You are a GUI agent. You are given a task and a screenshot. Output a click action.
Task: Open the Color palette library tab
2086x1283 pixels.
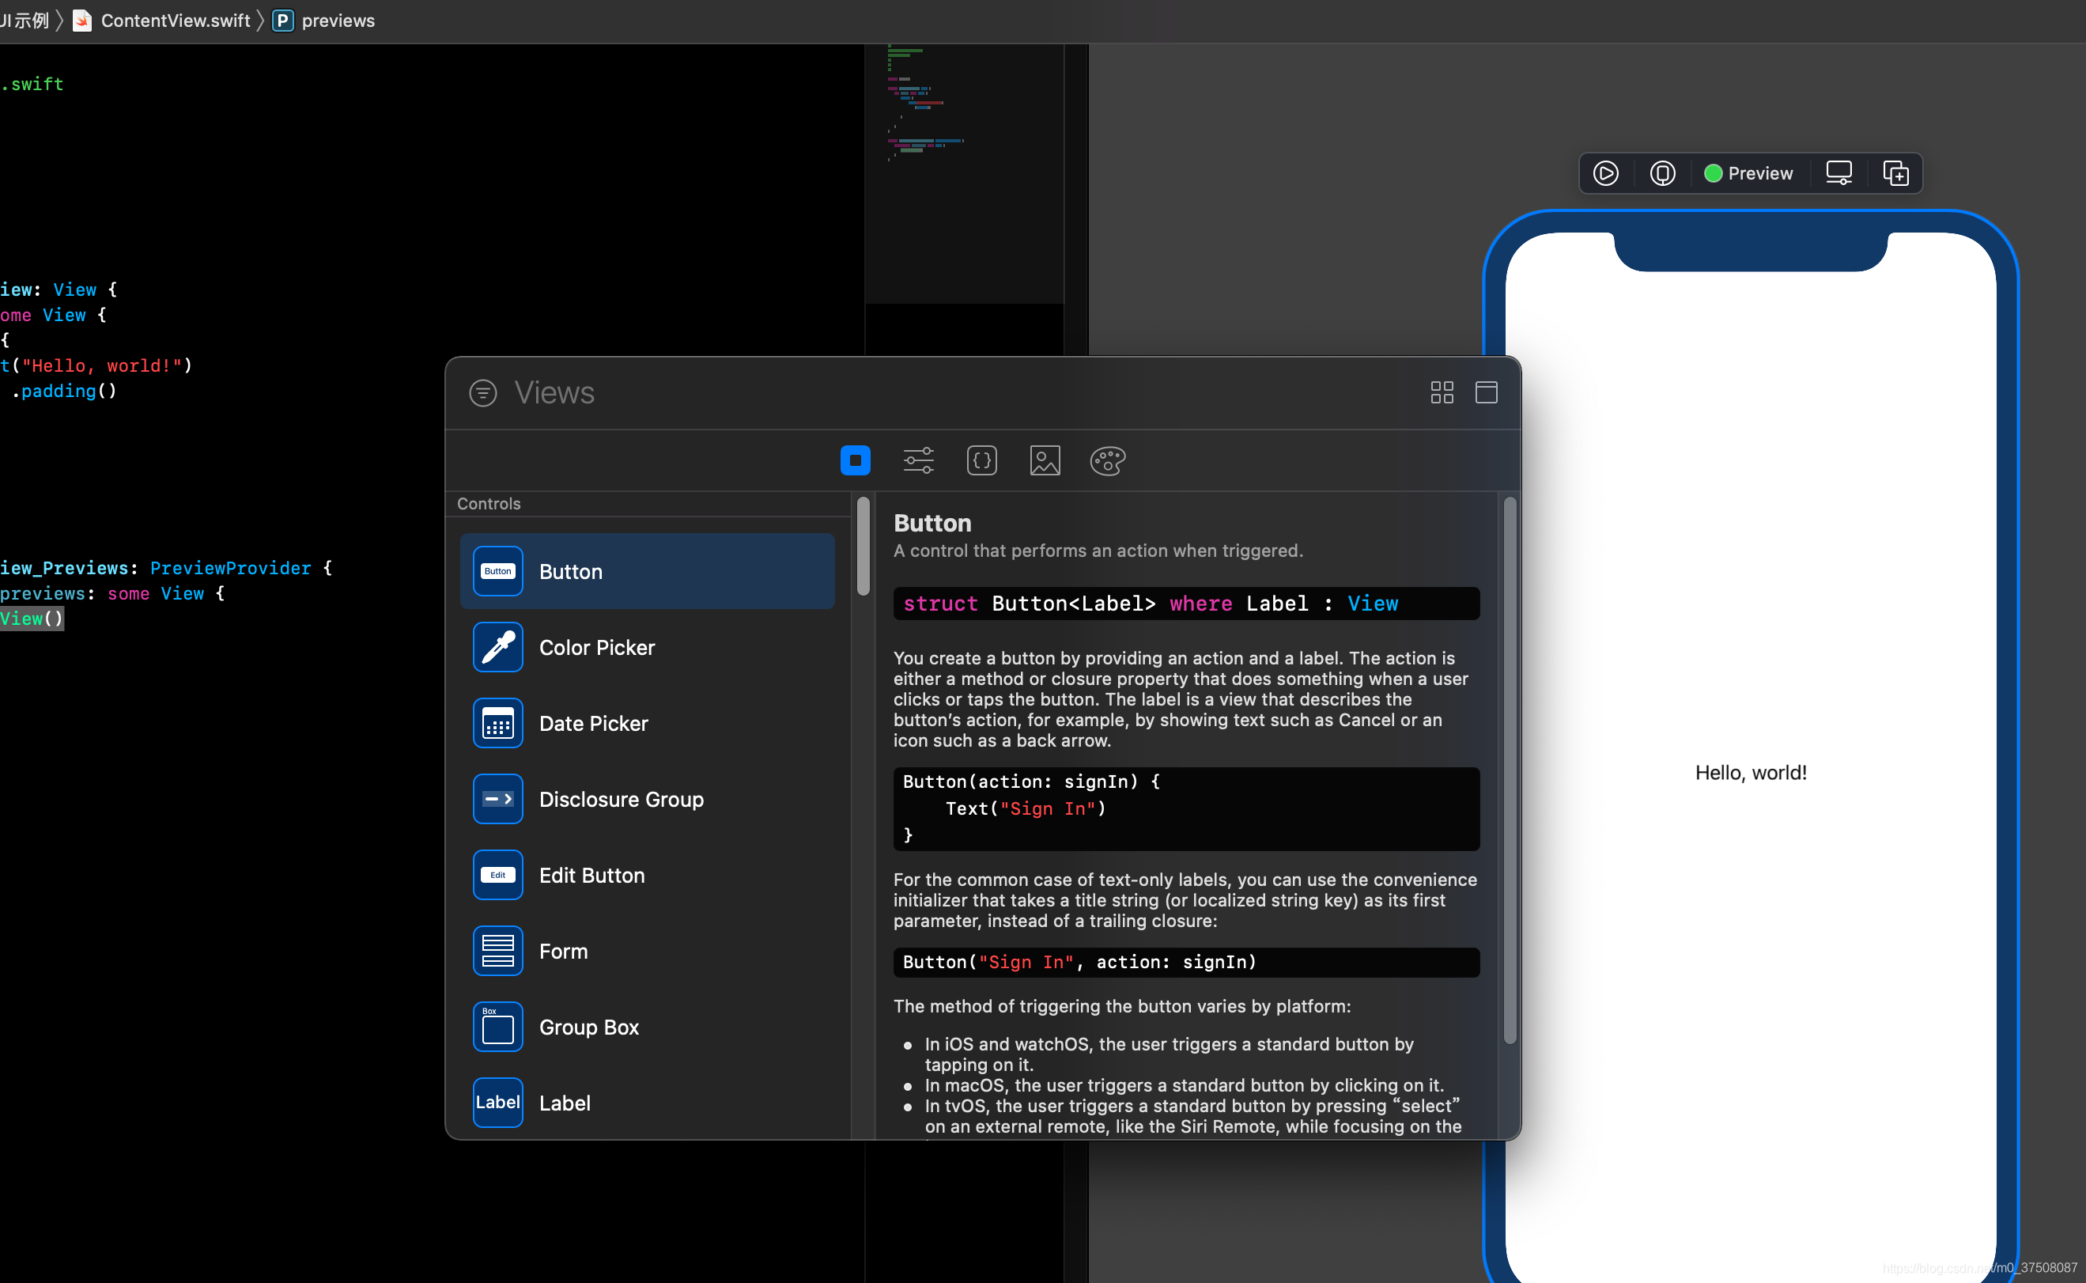coord(1107,460)
